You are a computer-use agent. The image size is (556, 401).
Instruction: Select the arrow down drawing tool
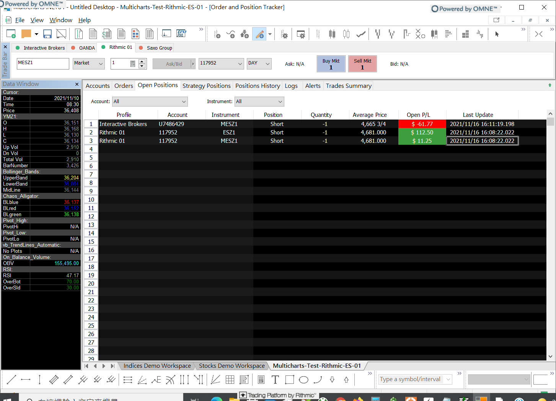[332, 380]
